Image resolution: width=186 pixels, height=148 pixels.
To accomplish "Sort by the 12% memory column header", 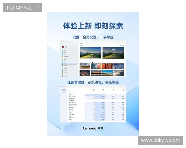I will (x=103, y=90).
